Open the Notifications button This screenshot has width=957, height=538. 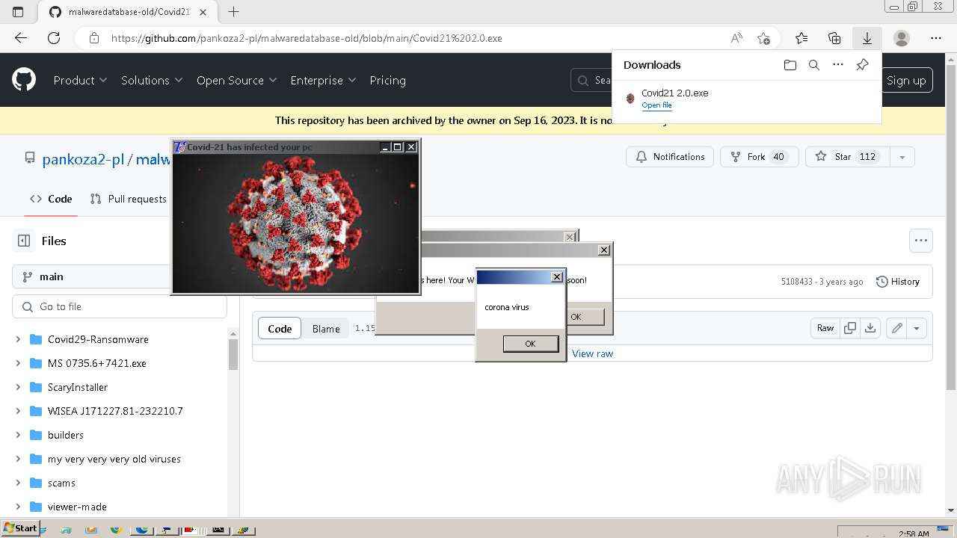[670, 157]
